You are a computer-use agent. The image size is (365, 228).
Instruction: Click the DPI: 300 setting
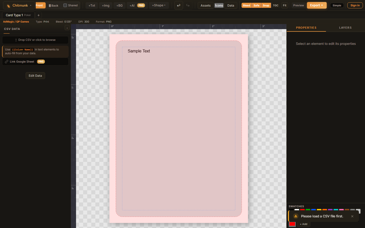coord(84,22)
